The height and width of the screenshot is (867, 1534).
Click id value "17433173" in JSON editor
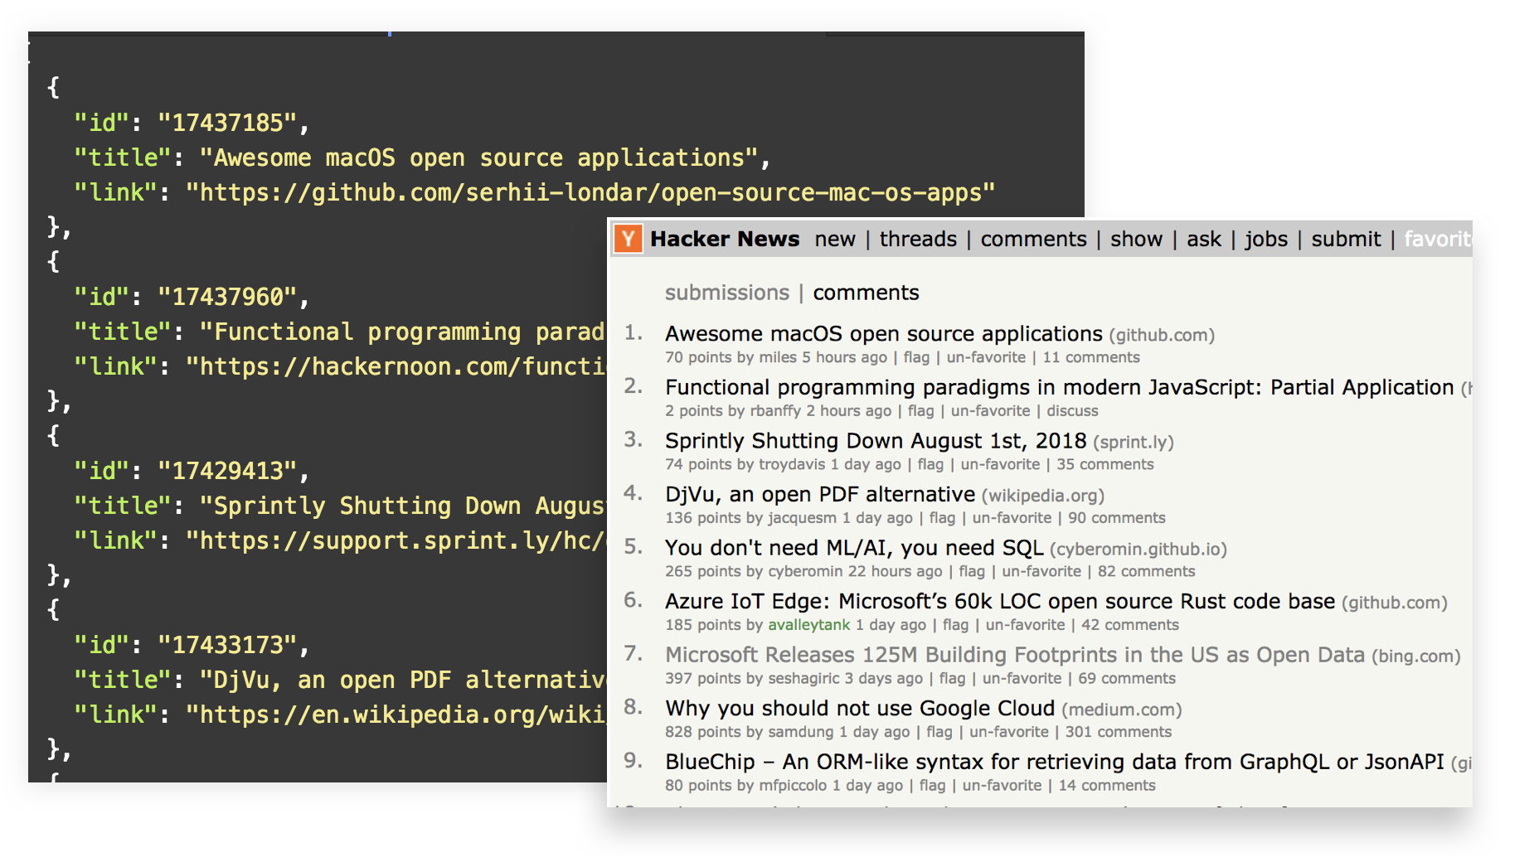click(x=228, y=645)
